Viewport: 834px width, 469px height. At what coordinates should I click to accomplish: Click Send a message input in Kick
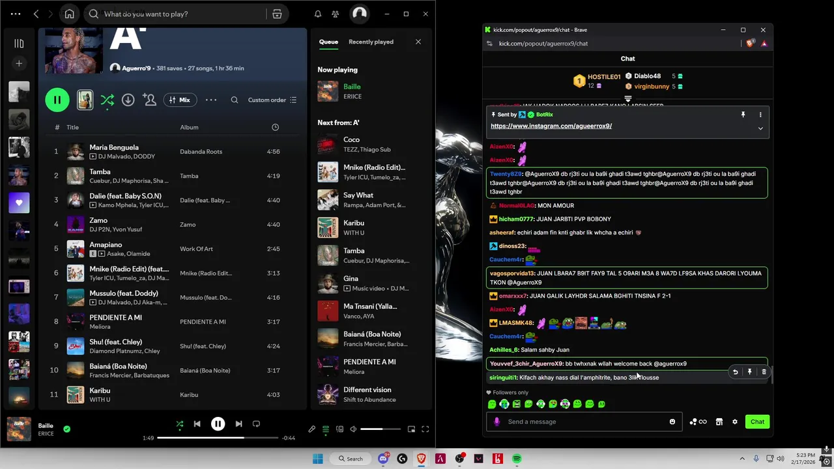(x=583, y=421)
